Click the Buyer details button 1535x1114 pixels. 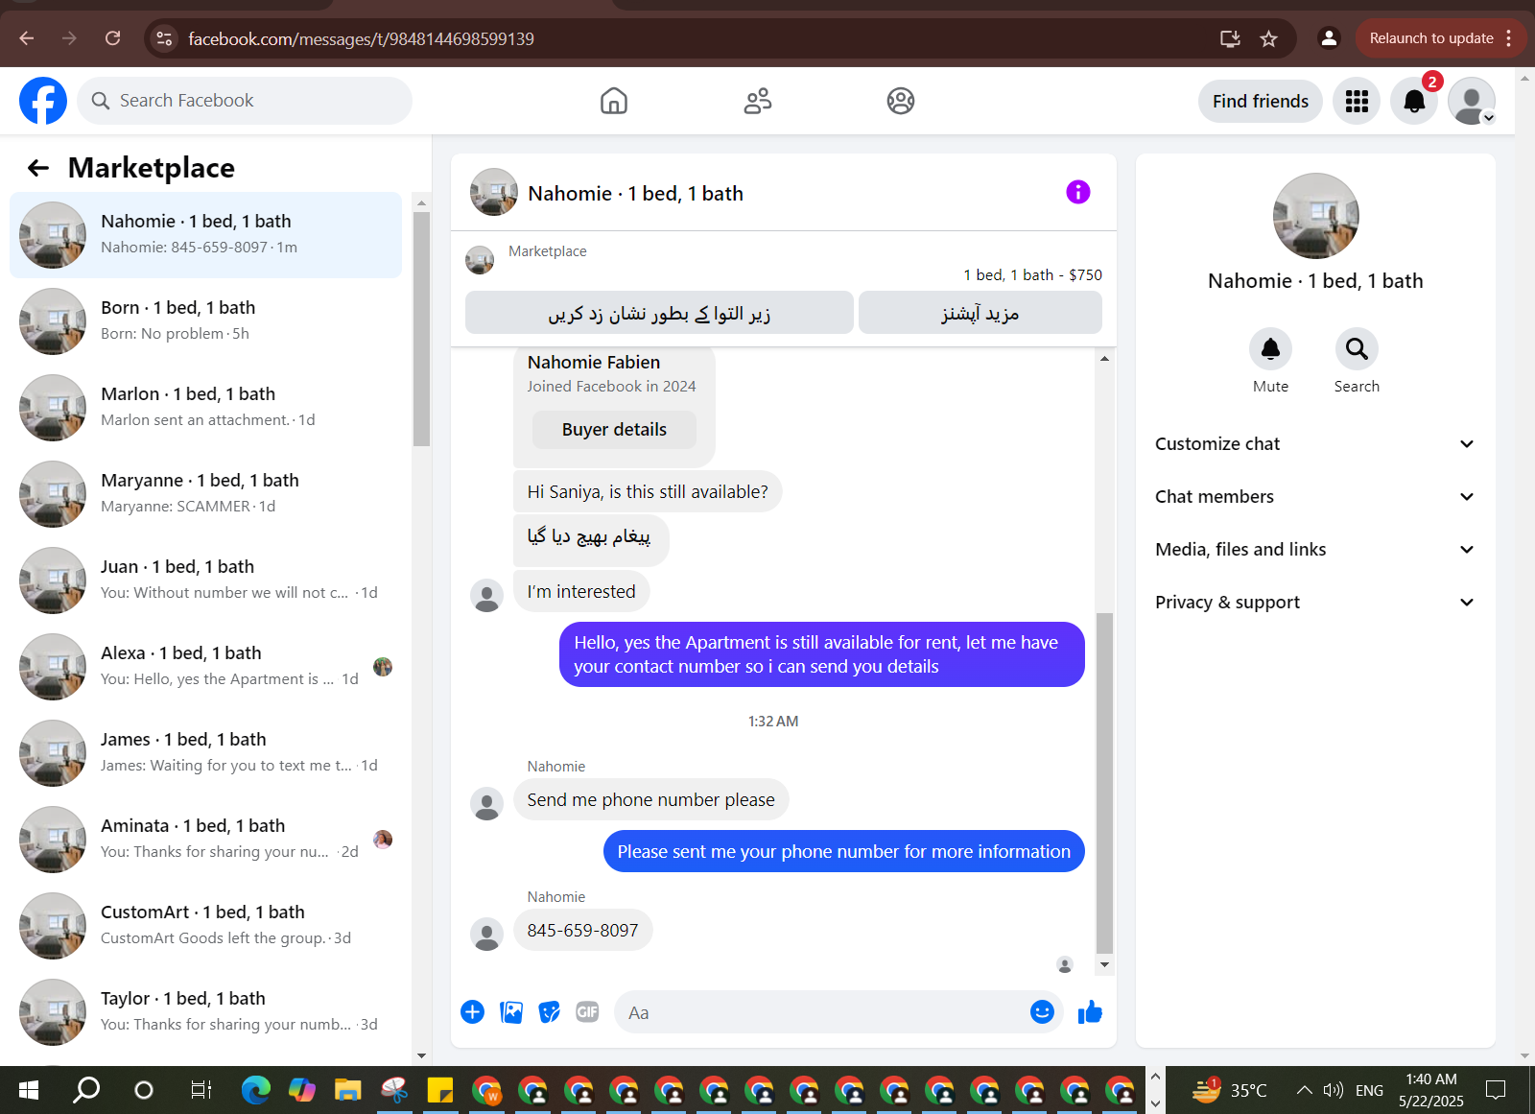614,430
